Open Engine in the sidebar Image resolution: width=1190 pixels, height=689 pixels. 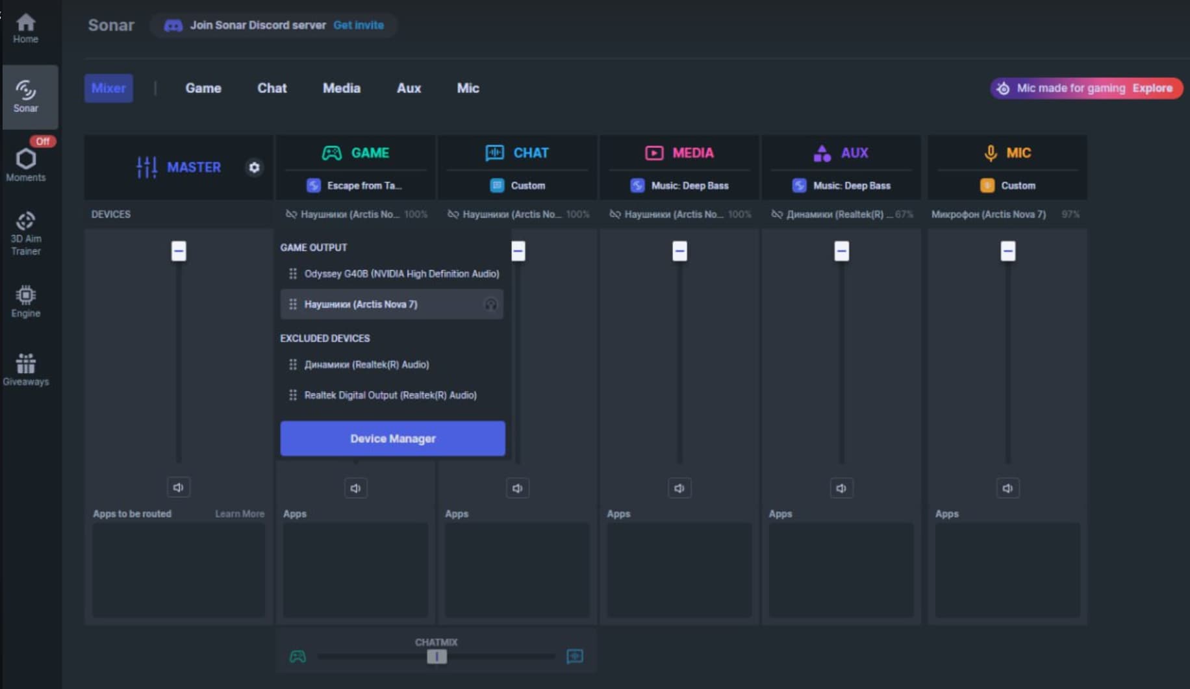[x=25, y=302]
